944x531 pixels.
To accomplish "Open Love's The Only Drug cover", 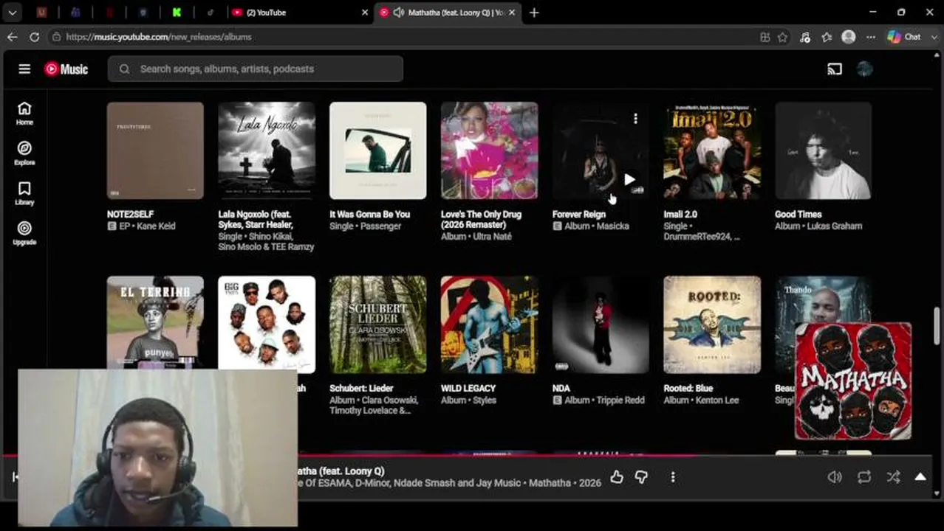I will [489, 150].
